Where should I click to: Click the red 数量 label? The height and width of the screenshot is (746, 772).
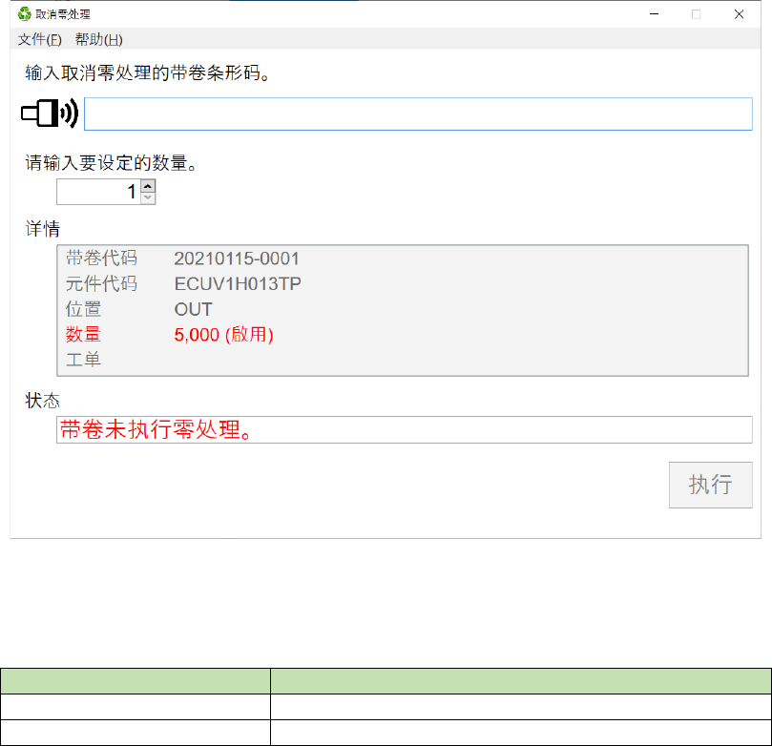coord(83,335)
